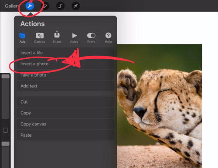Image resolution: width=218 pixels, height=168 pixels.
Task: Switch to the Share tab
Action: 57,37
